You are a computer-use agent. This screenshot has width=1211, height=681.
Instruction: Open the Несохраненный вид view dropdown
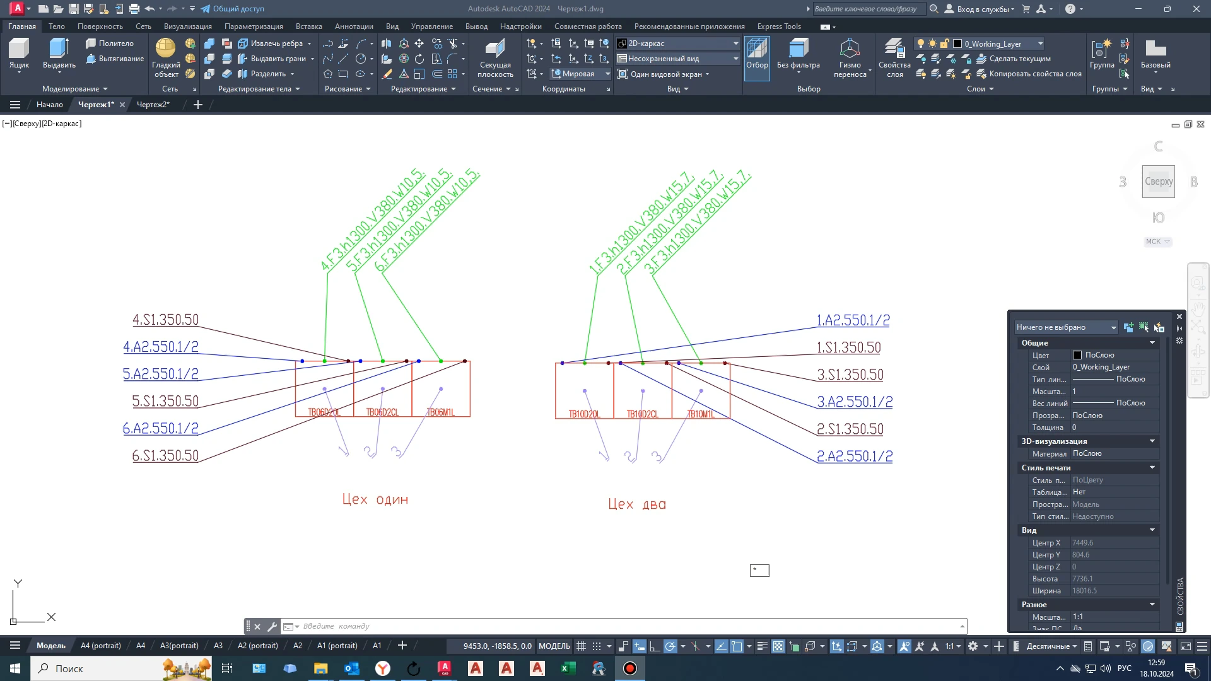coord(678,59)
